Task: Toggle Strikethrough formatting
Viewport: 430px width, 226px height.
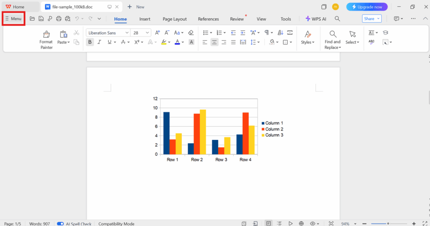Action: pyautogui.click(x=123, y=42)
